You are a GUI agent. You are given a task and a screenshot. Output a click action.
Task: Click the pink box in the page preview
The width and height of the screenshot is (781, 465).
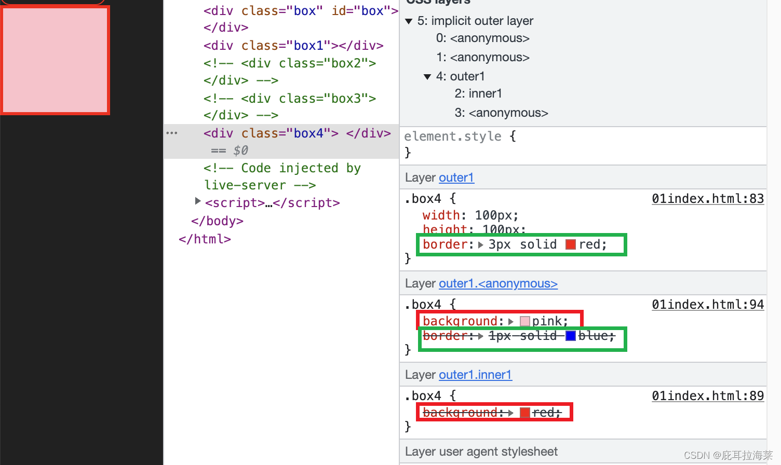[55, 60]
